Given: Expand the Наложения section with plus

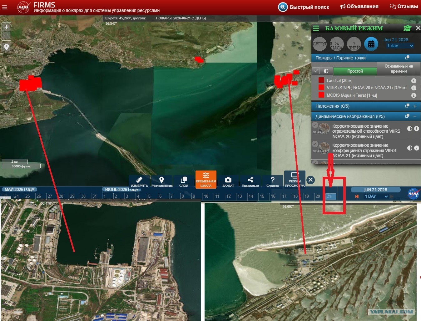Looking at the screenshot, I should click(x=415, y=106).
